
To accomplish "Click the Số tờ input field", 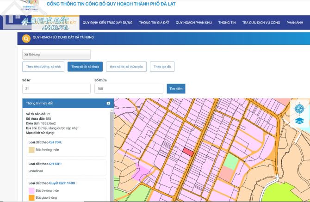I will tap(56, 89).
